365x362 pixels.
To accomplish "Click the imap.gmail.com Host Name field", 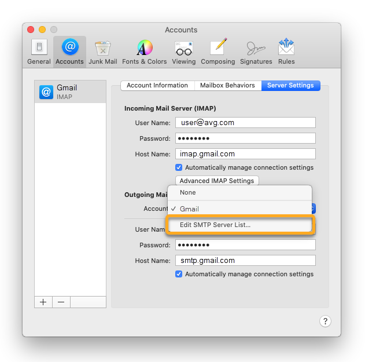I will coord(245,154).
